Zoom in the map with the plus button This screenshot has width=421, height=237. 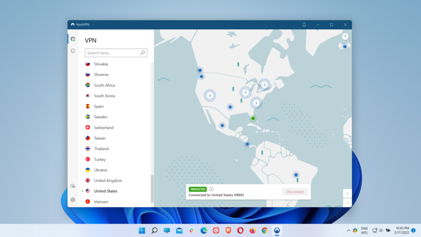(x=347, y=193)
